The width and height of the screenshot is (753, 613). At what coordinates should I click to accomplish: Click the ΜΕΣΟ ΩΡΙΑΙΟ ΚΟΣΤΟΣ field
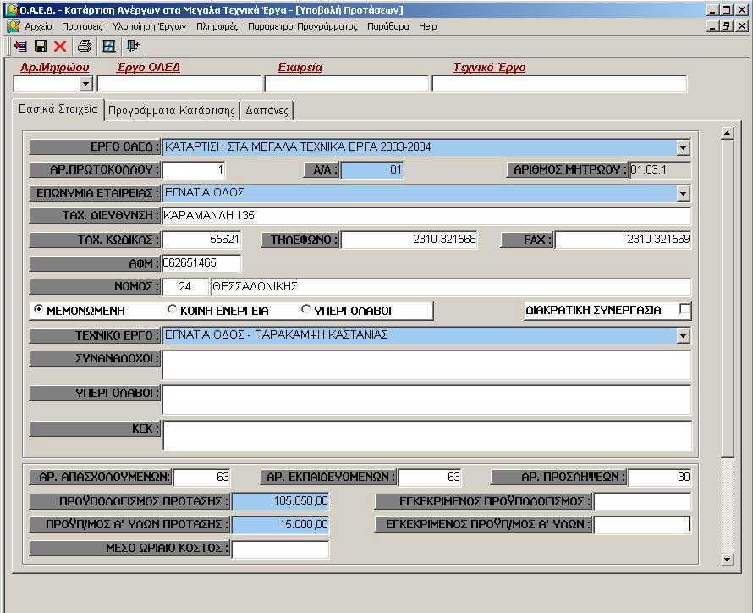280,549
